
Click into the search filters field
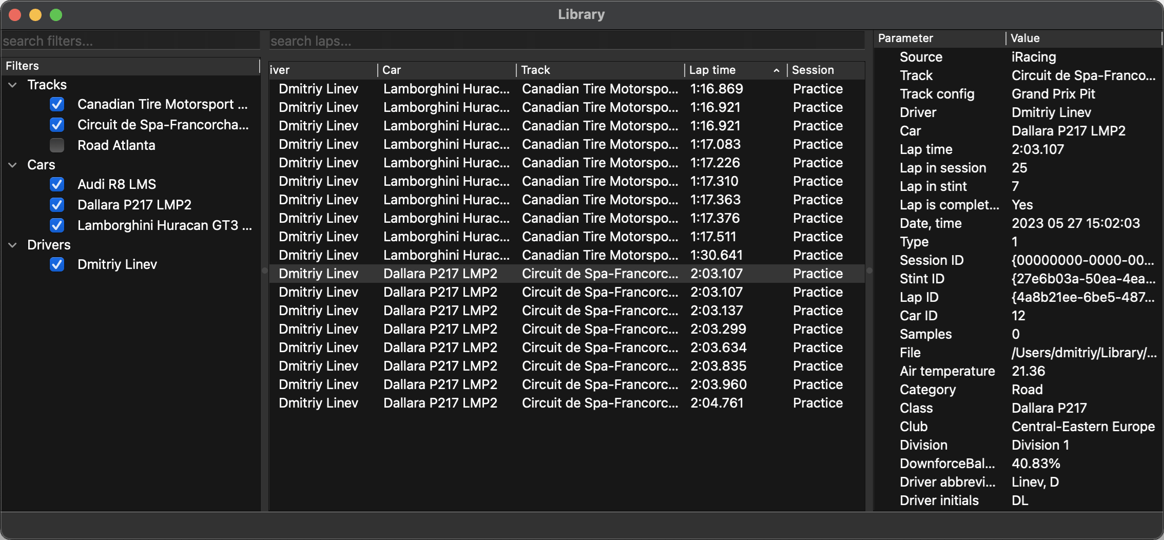(x=130, y=41)
